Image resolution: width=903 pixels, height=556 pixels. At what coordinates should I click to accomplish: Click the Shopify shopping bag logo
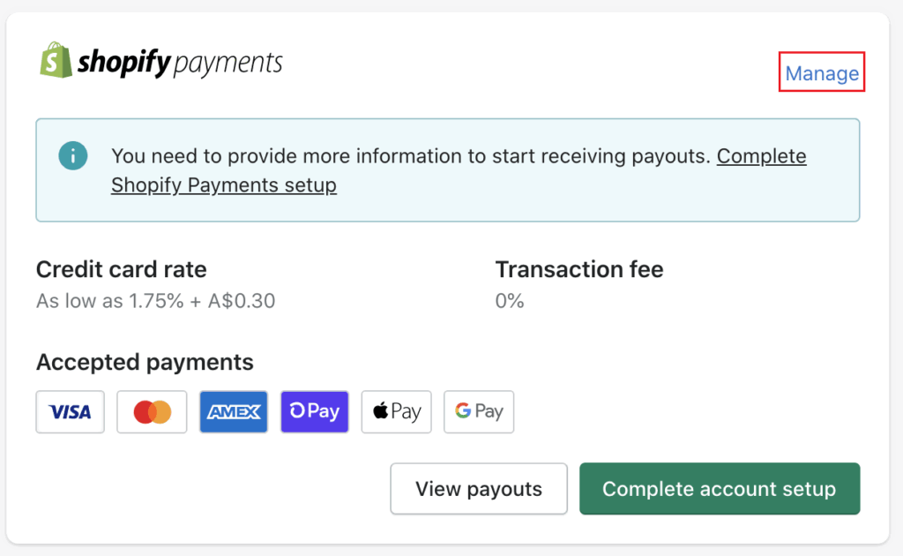56,59
